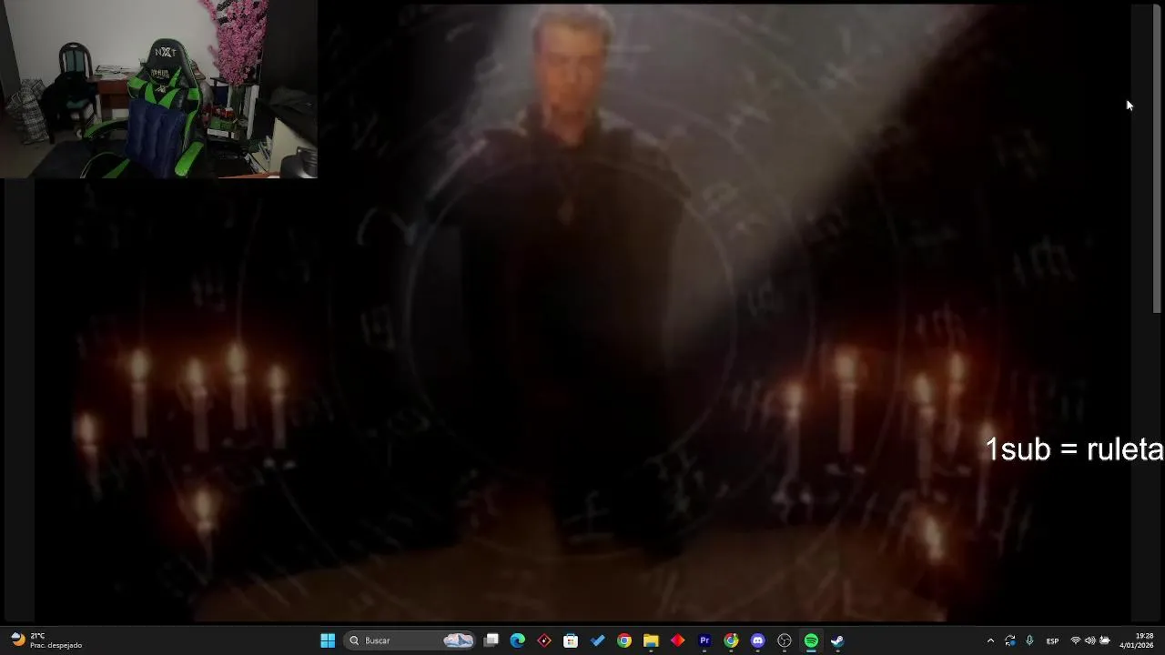Image resolution: width=1165 pixels, height=655 pixels.
Task: Open Discord from the taskbar
Action: [757, 640]
